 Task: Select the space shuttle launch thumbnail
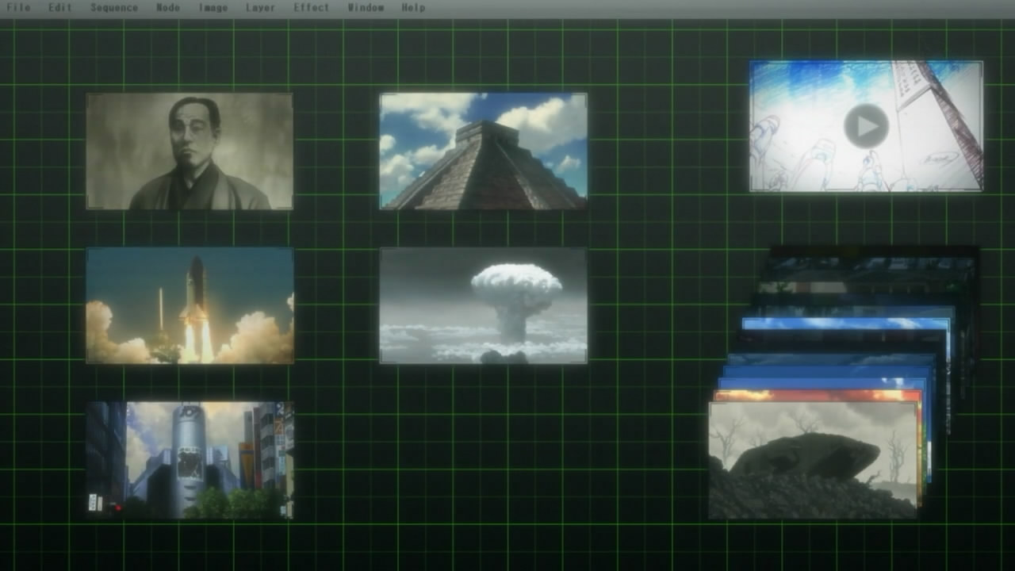190,305
